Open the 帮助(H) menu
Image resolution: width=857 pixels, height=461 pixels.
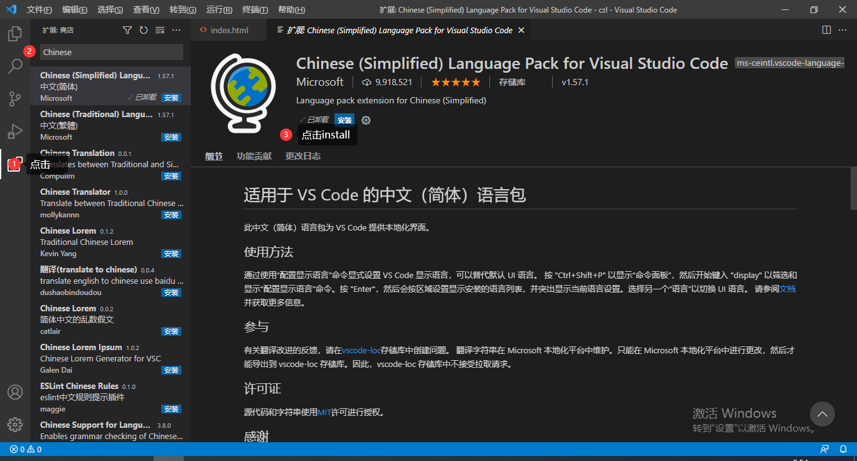pyautogui.click(x=291, y=10)
